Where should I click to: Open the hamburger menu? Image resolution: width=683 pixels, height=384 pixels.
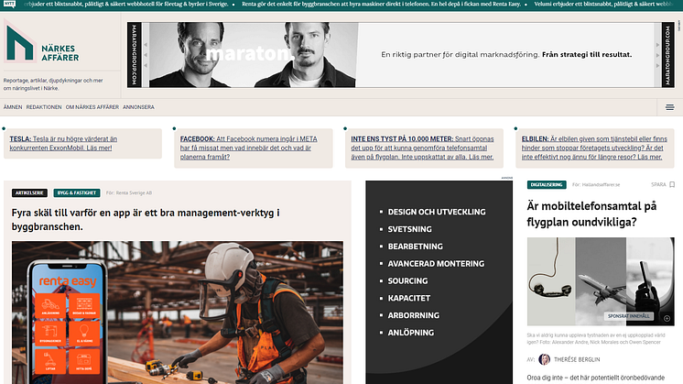point(669,107)
